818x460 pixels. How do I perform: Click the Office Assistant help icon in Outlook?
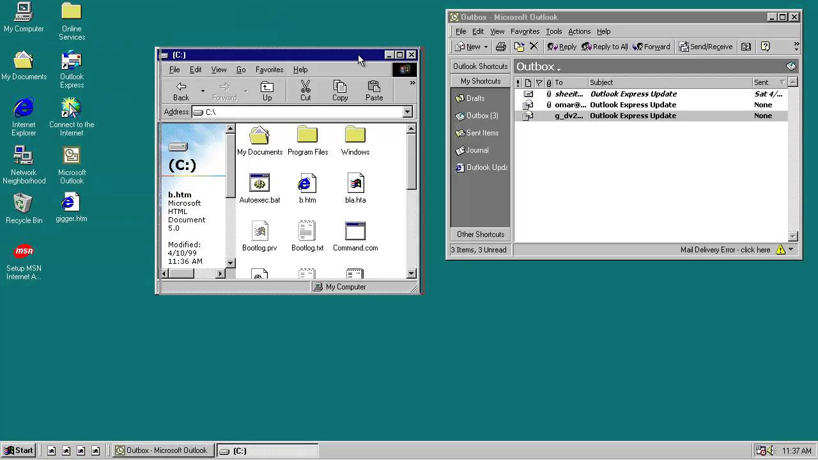coord(765,47)
